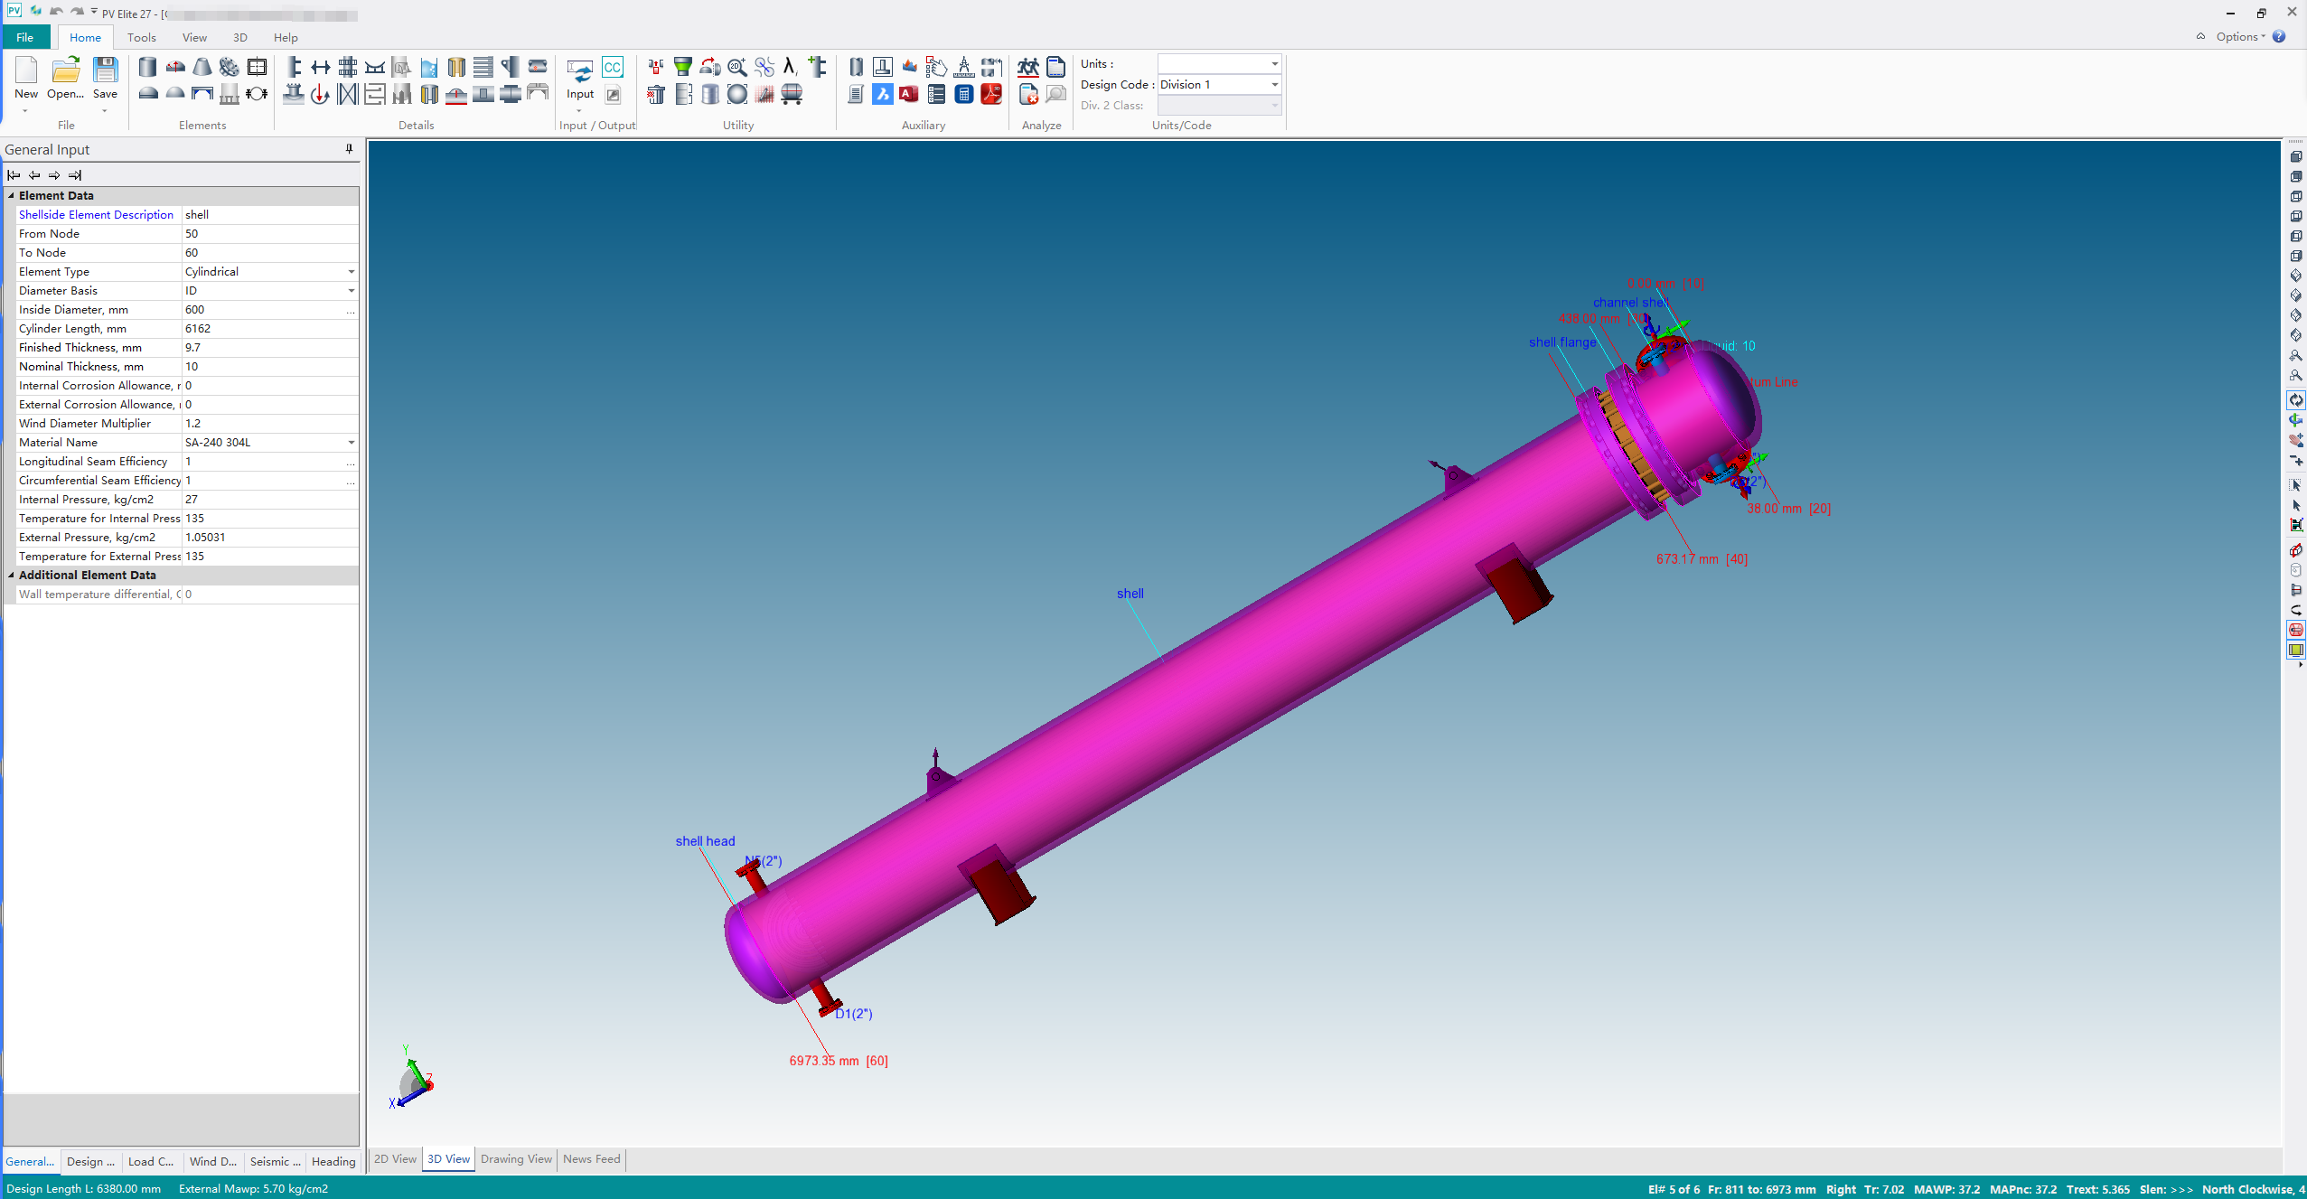This screenshot has height=1199, width=2307.
Task: Collapse the ribbon with the caret toggle
Action: click(x=2200, y=37)
